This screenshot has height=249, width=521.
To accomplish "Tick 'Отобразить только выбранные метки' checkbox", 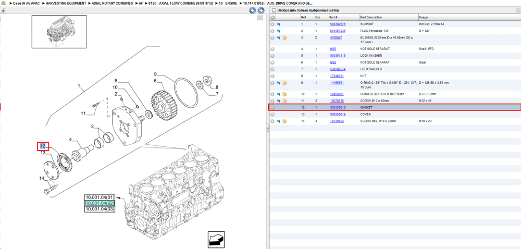I will [274, 10].
